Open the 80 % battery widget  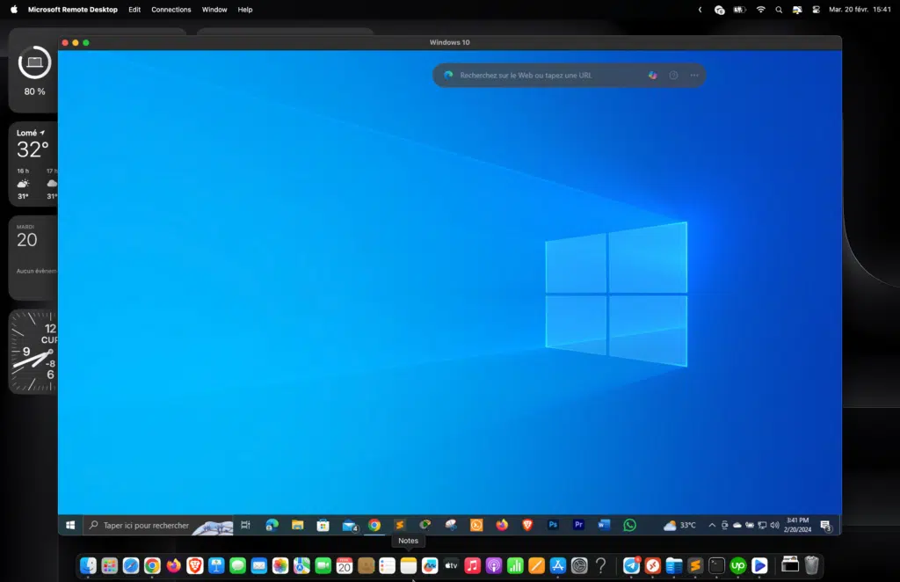point(33,70)
